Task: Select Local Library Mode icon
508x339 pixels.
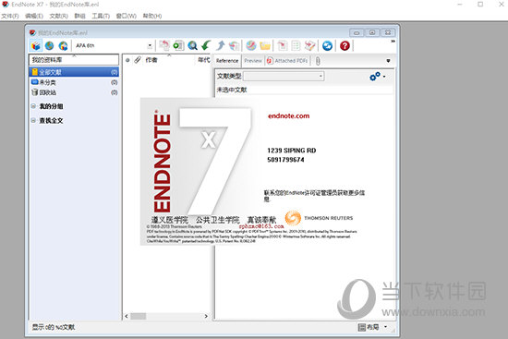Action: [36, 45]
